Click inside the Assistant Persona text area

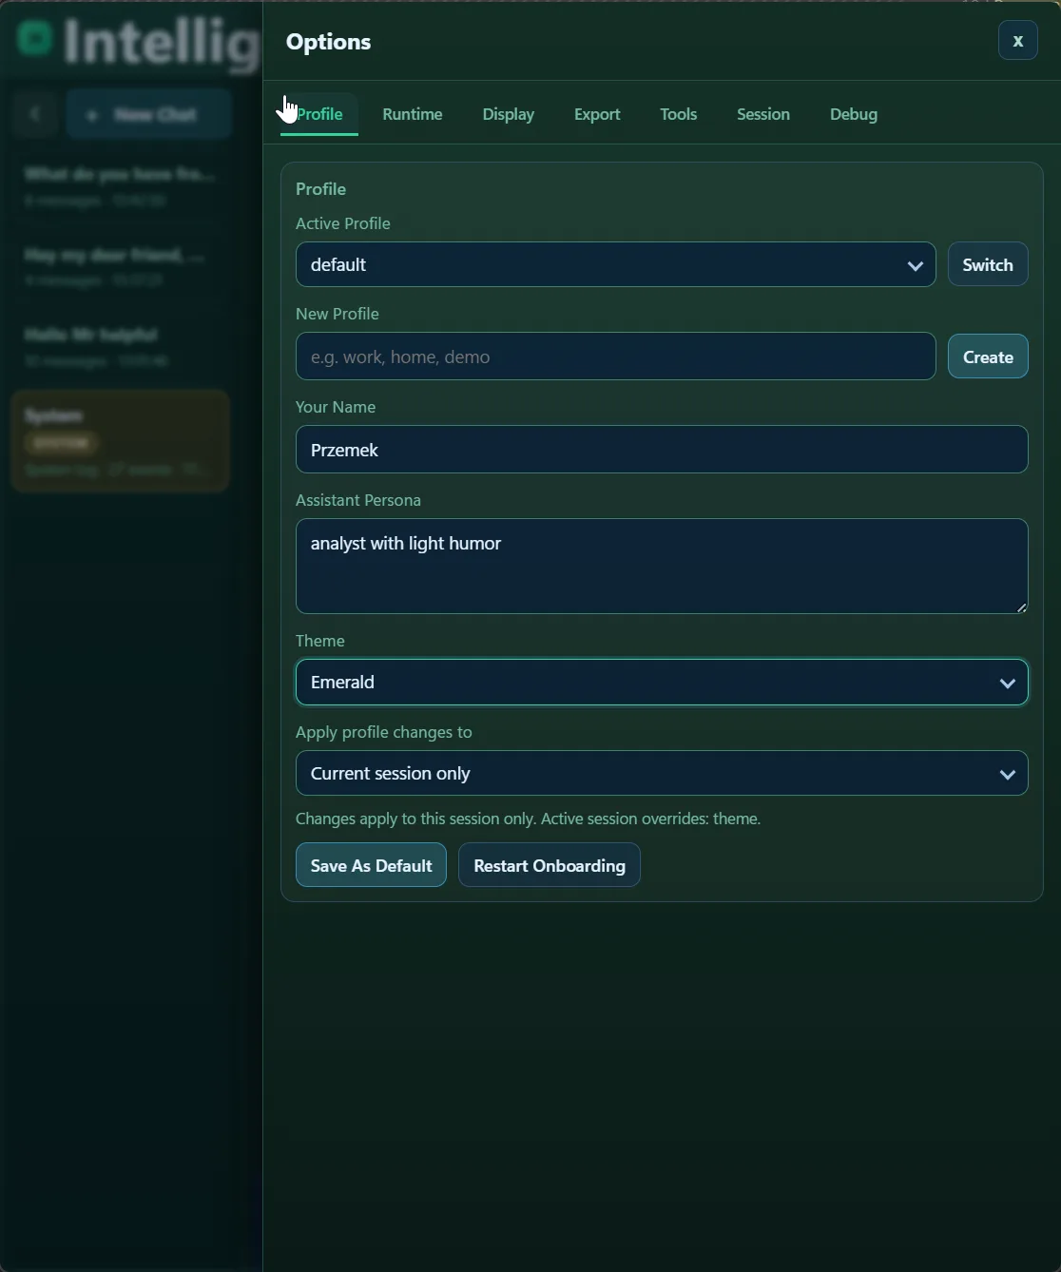(661, 566)
